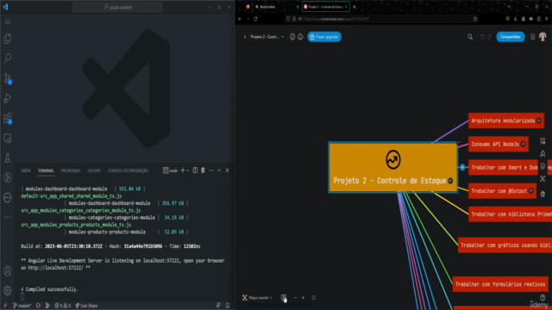This screenshot has width=552, height=310.
Task: Open user profile avatar in MindMeister
Action: pyautogui.click(x=543, y=36)
